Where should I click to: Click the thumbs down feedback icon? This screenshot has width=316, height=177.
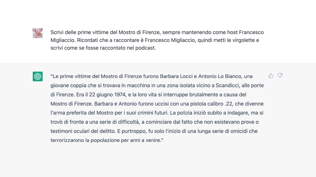tap(280, 76)
